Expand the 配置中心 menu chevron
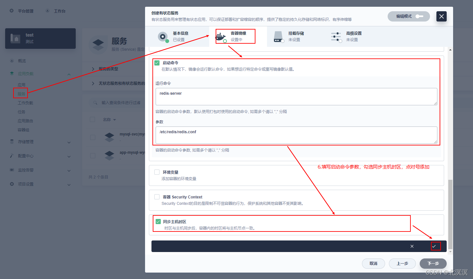 pyautogui.click(x=69, y=157)
